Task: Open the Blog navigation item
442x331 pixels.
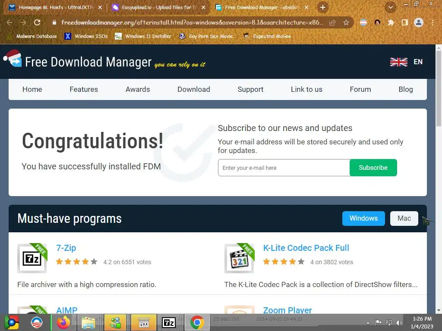Action: (406, 89)
